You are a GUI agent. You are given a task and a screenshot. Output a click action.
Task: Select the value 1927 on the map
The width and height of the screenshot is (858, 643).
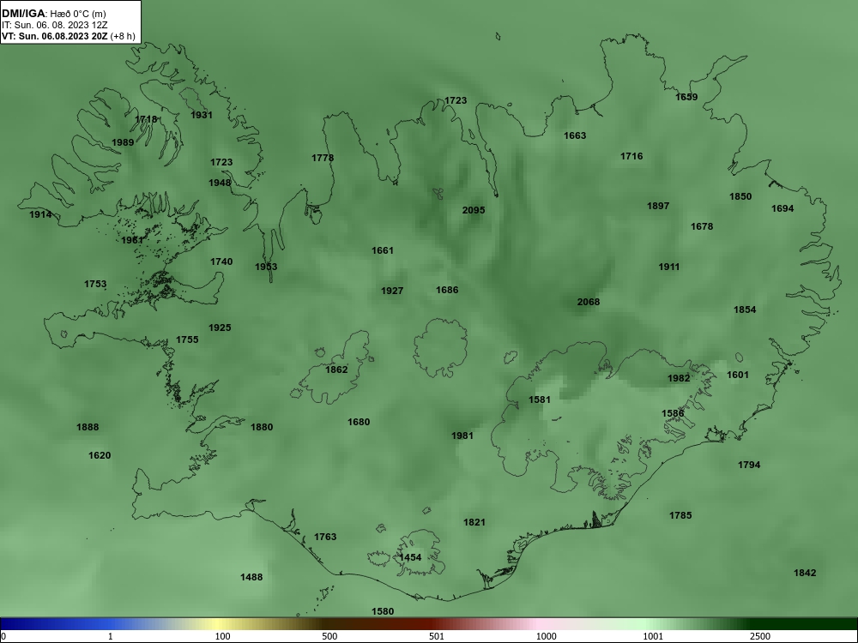coord(392,291)
